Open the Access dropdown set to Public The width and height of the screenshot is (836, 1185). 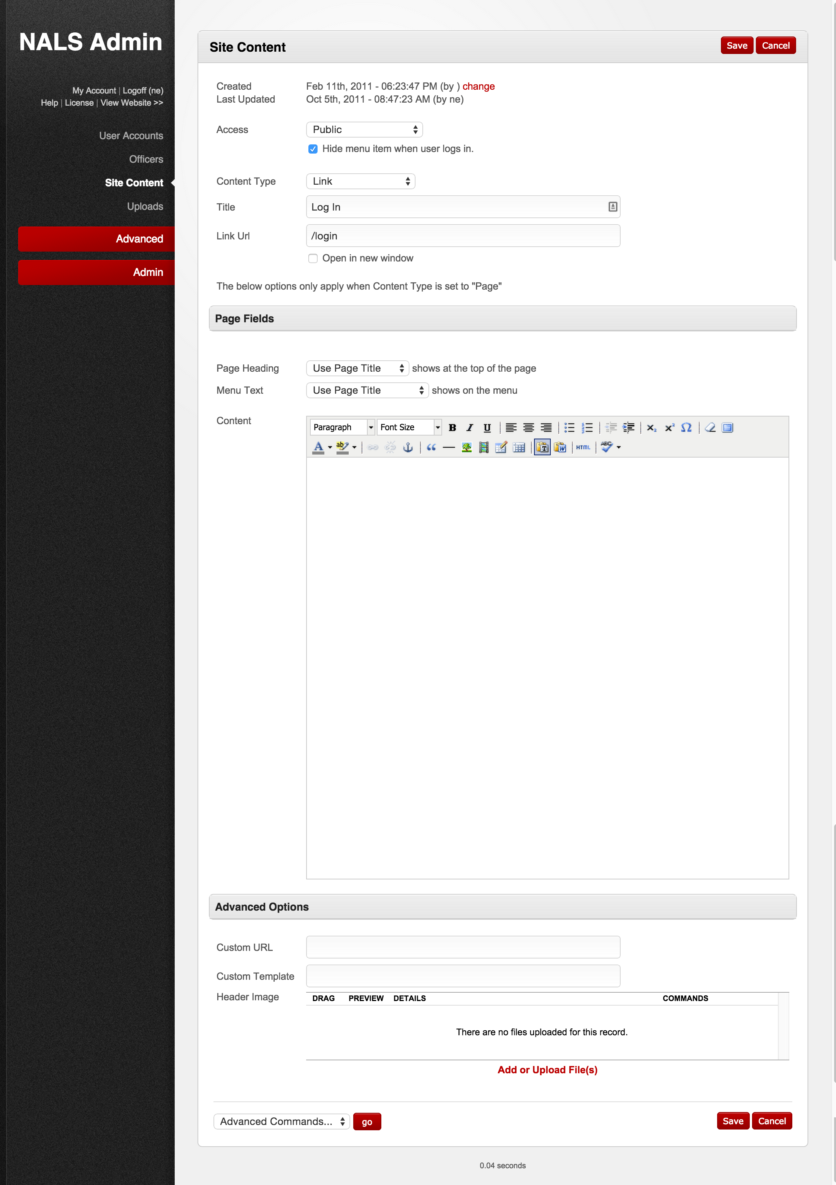pyautogui.click(x=364, y=130)
